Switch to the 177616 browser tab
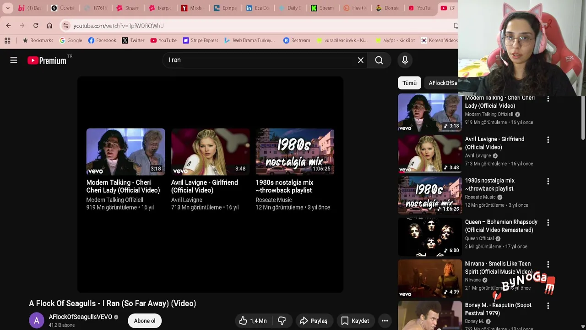The width and height of the screenshot is (586, 330). pyautogui.click(x=95, y=8)
